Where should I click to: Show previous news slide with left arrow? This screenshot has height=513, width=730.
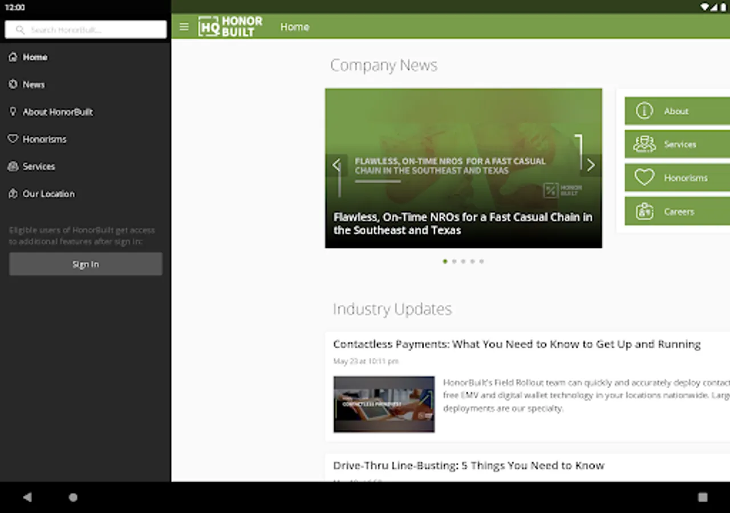click(x=336, y=165)
